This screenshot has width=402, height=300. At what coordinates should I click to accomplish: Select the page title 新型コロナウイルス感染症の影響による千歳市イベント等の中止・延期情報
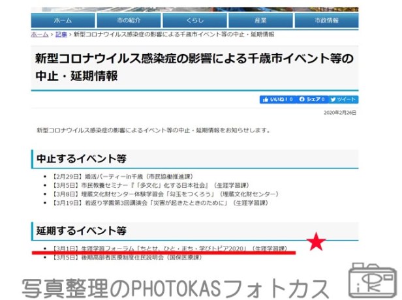(194, 67)
